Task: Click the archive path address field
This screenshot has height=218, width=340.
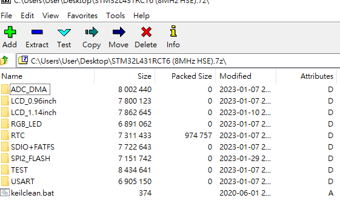Action: click(x=178, y=61)
